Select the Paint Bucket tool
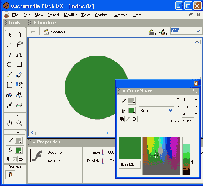Viewport: 203px width, 186px height. click(x=19, y=95)
